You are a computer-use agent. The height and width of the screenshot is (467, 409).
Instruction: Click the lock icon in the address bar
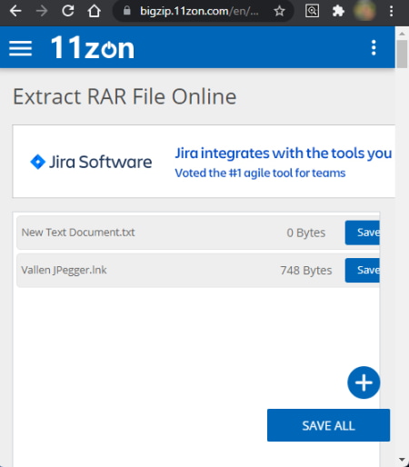click(x=127, y=11)
